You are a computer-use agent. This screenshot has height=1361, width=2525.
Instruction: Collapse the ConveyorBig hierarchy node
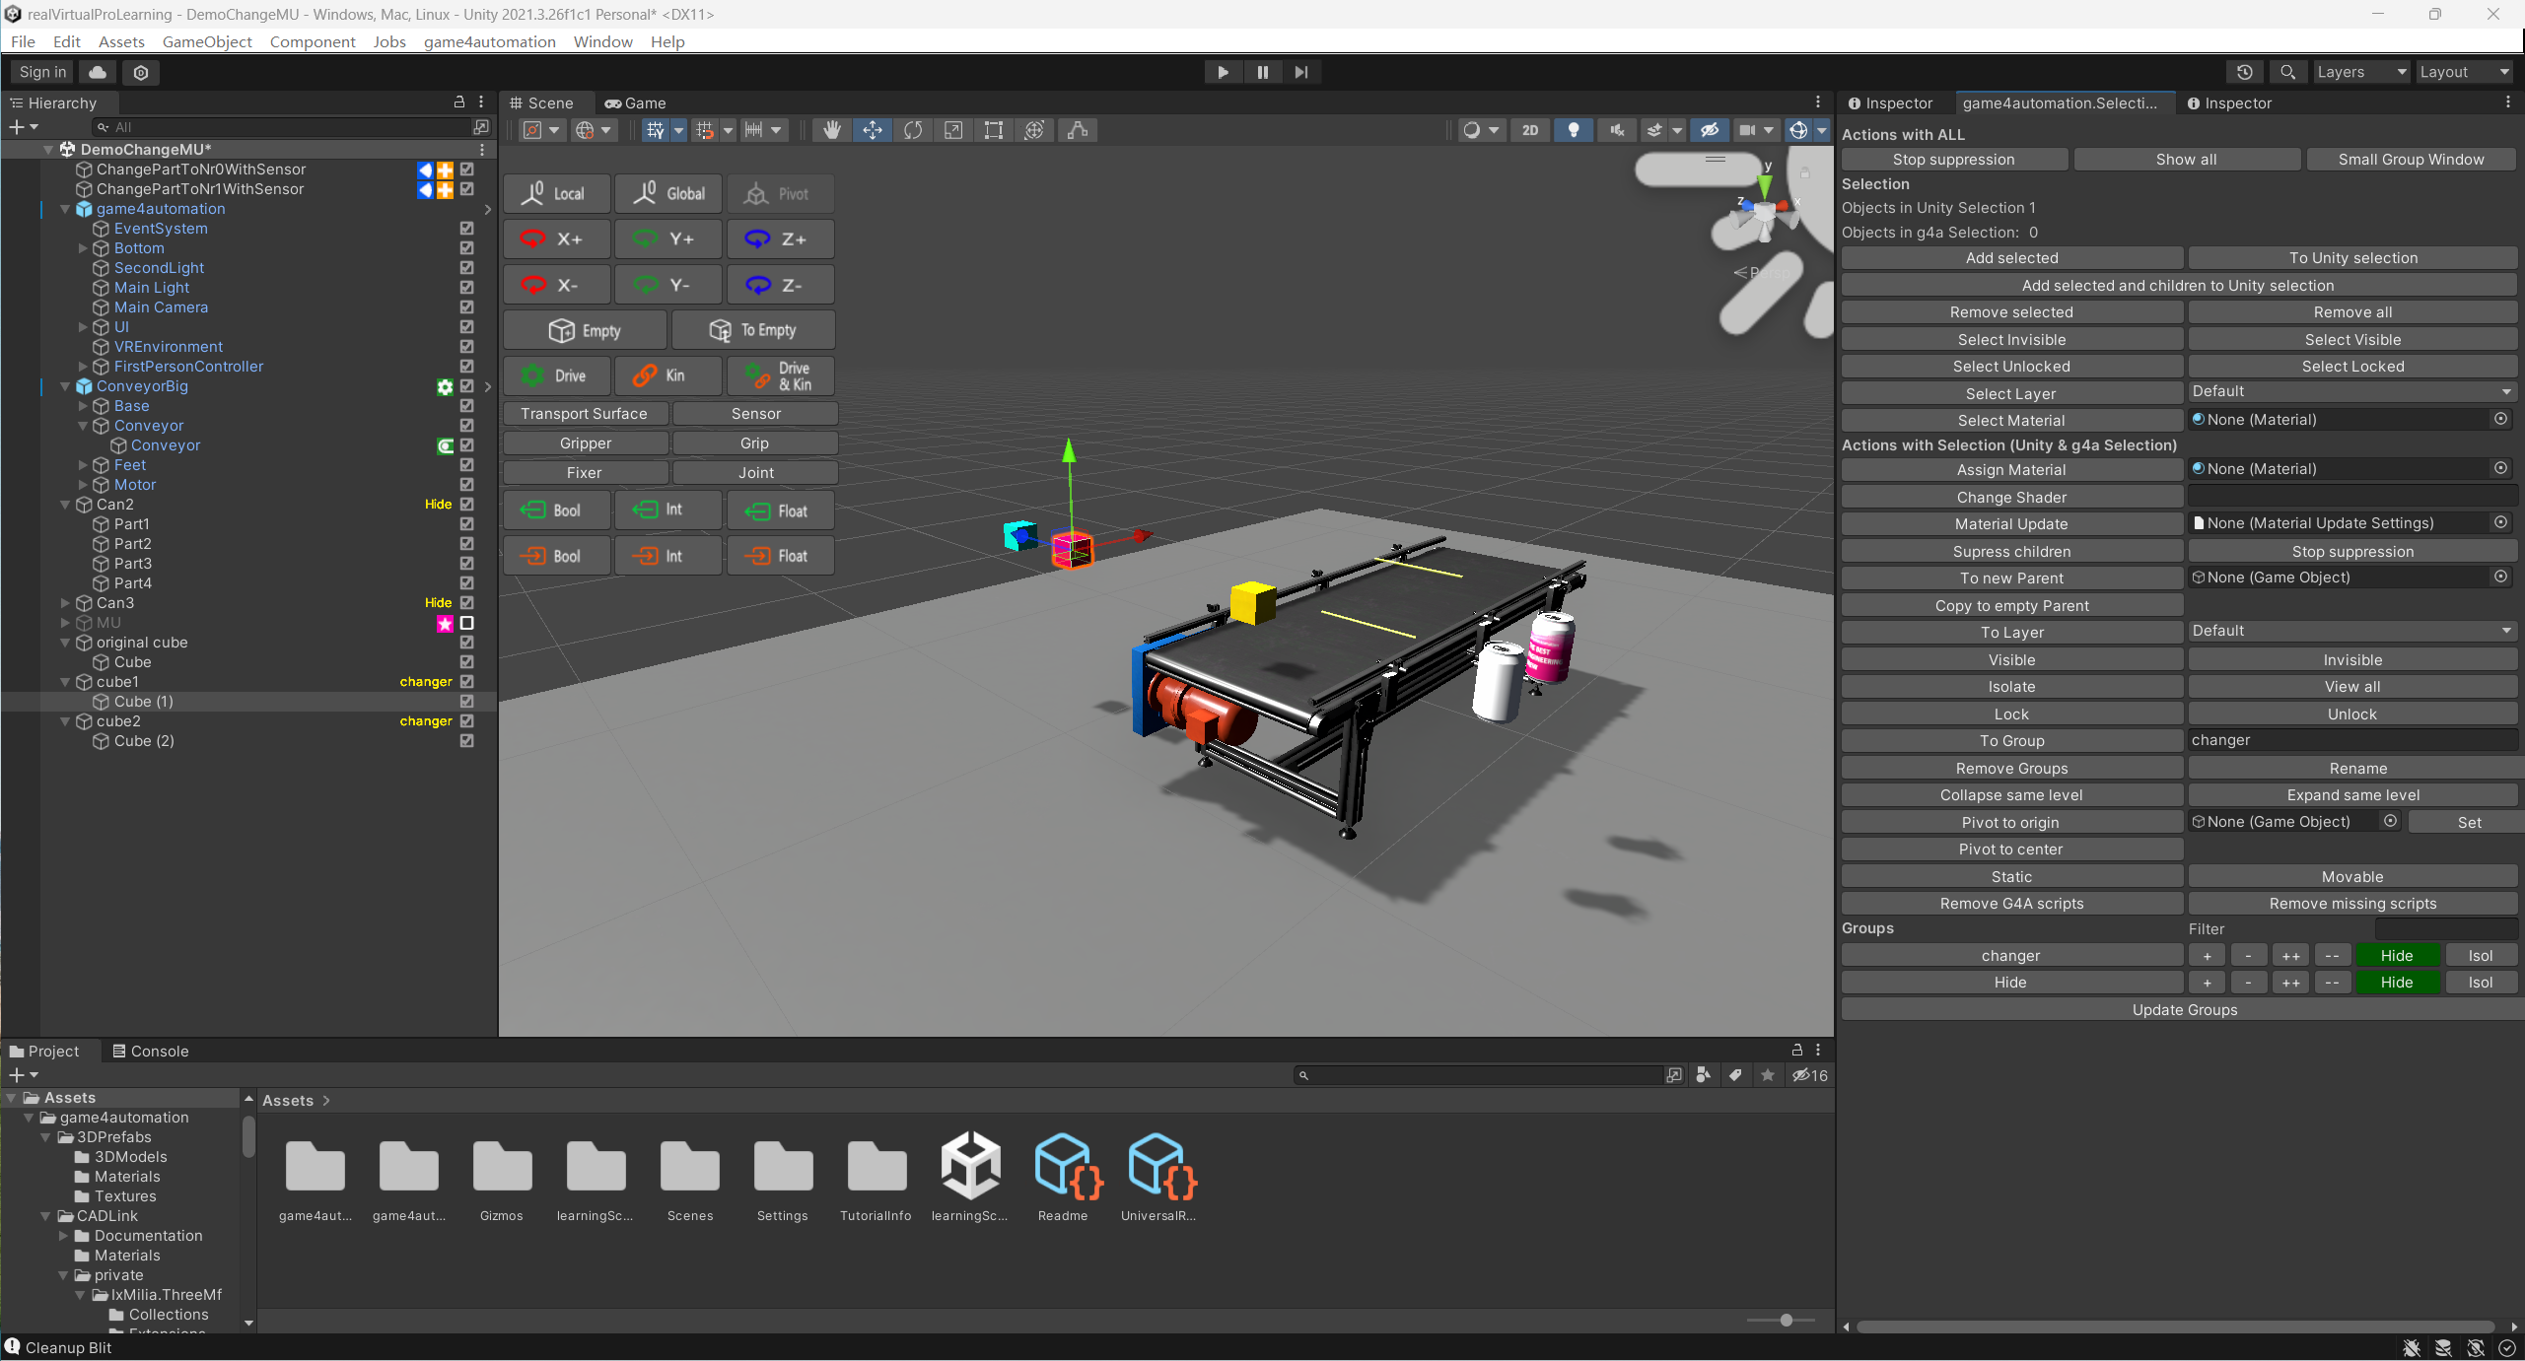point(65,386)
